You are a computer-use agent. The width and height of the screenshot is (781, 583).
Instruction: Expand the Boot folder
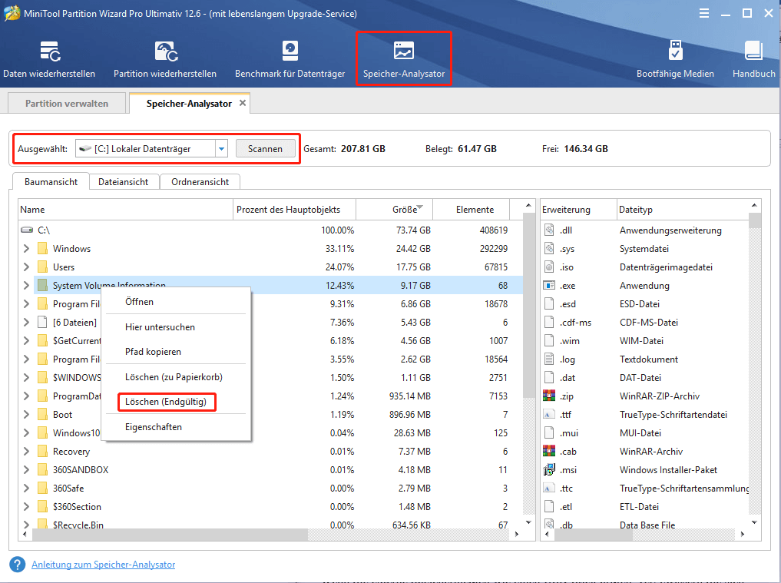(x=26, y=415)
